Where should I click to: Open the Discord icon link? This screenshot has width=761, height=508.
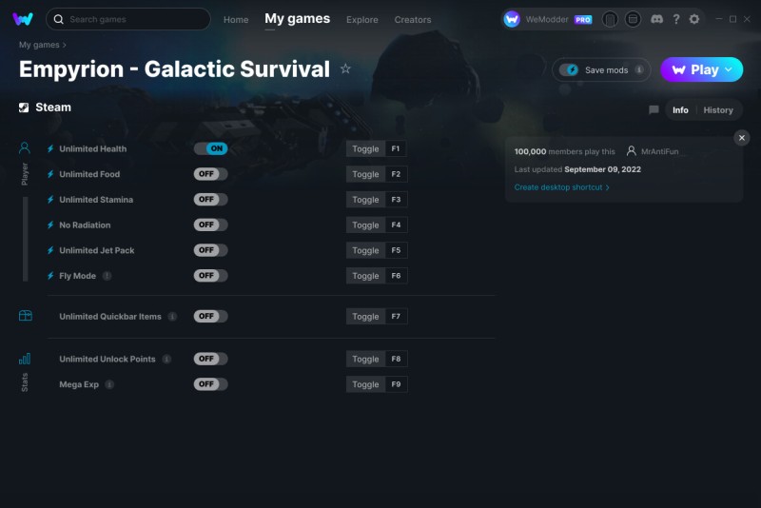tap(656, 19)
